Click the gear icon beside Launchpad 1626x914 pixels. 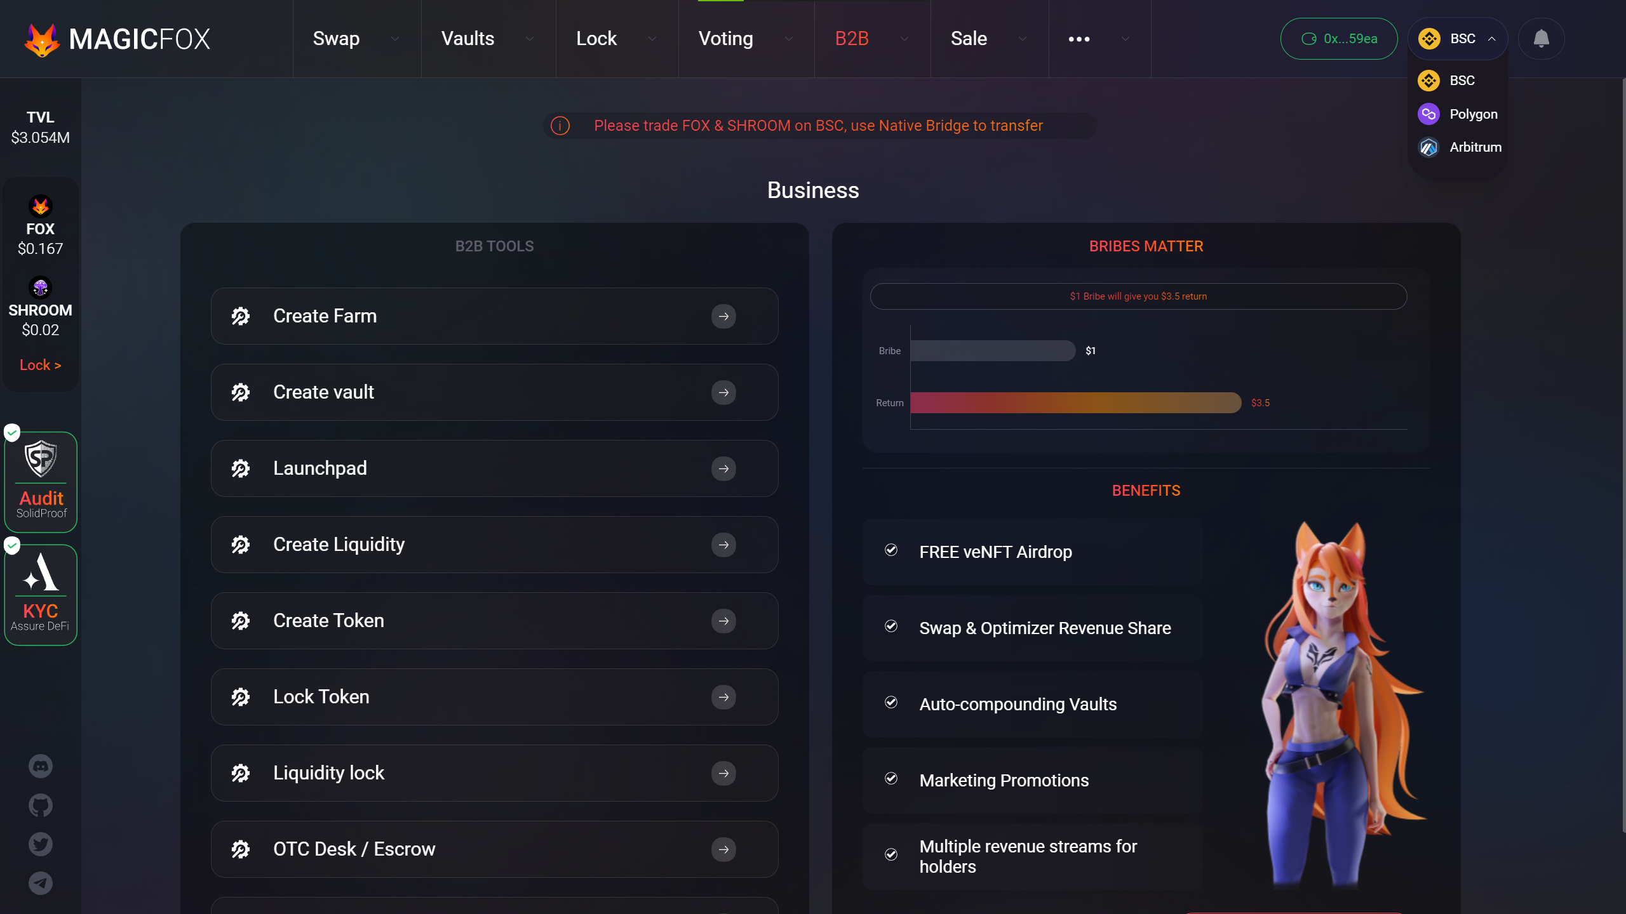[241, 468]
